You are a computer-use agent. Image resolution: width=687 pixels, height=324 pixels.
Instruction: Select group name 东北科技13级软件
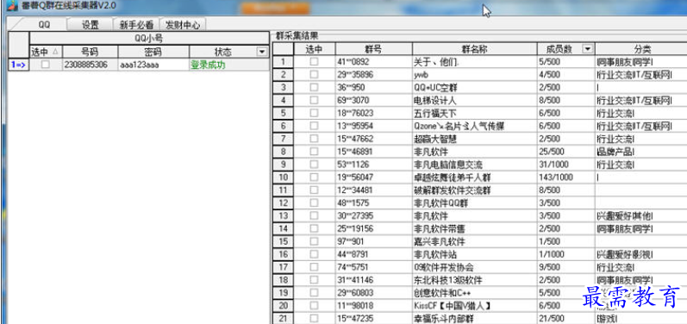coord(474,280)
